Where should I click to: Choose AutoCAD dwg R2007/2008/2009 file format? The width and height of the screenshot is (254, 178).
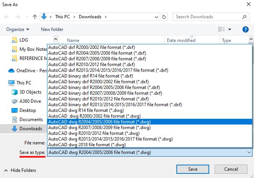150,128
